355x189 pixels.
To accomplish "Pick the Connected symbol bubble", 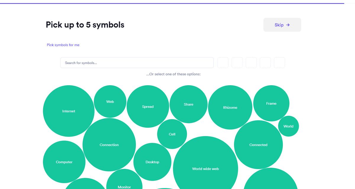I will (258, 145).
